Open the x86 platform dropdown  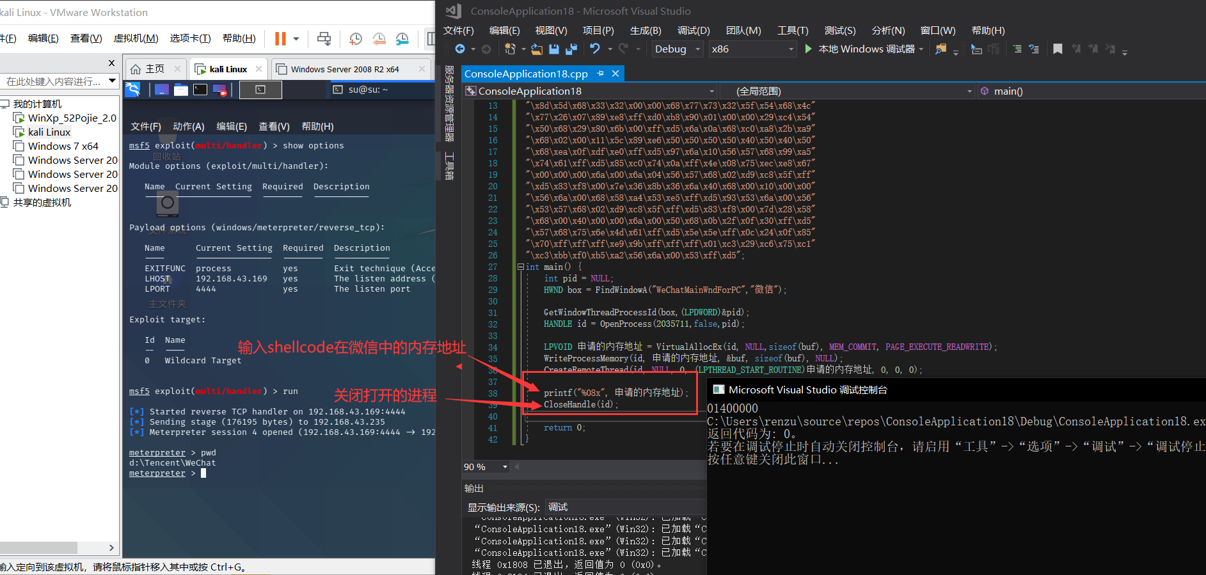[x=752, y=49]
